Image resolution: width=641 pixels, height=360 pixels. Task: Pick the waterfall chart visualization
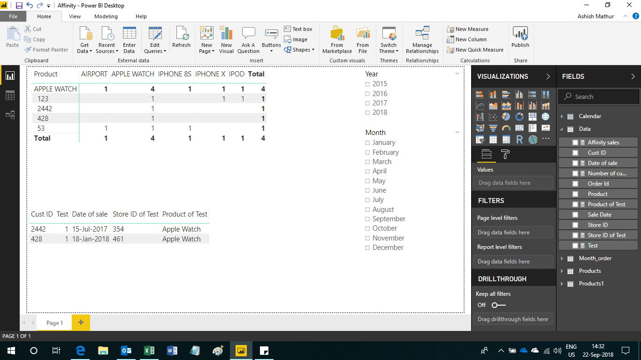pyautogui.click(x=480, y=117)
